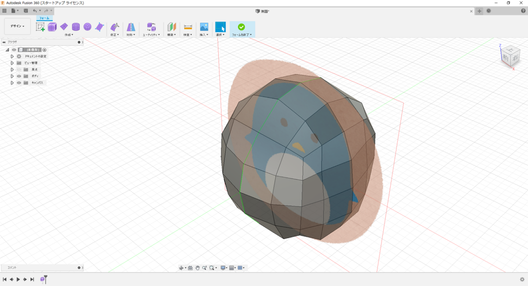
Task: Click the selection cursor tool icon
Action: [220, 27]
